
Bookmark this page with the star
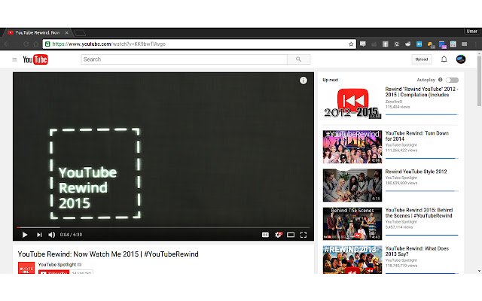[351, 44]
